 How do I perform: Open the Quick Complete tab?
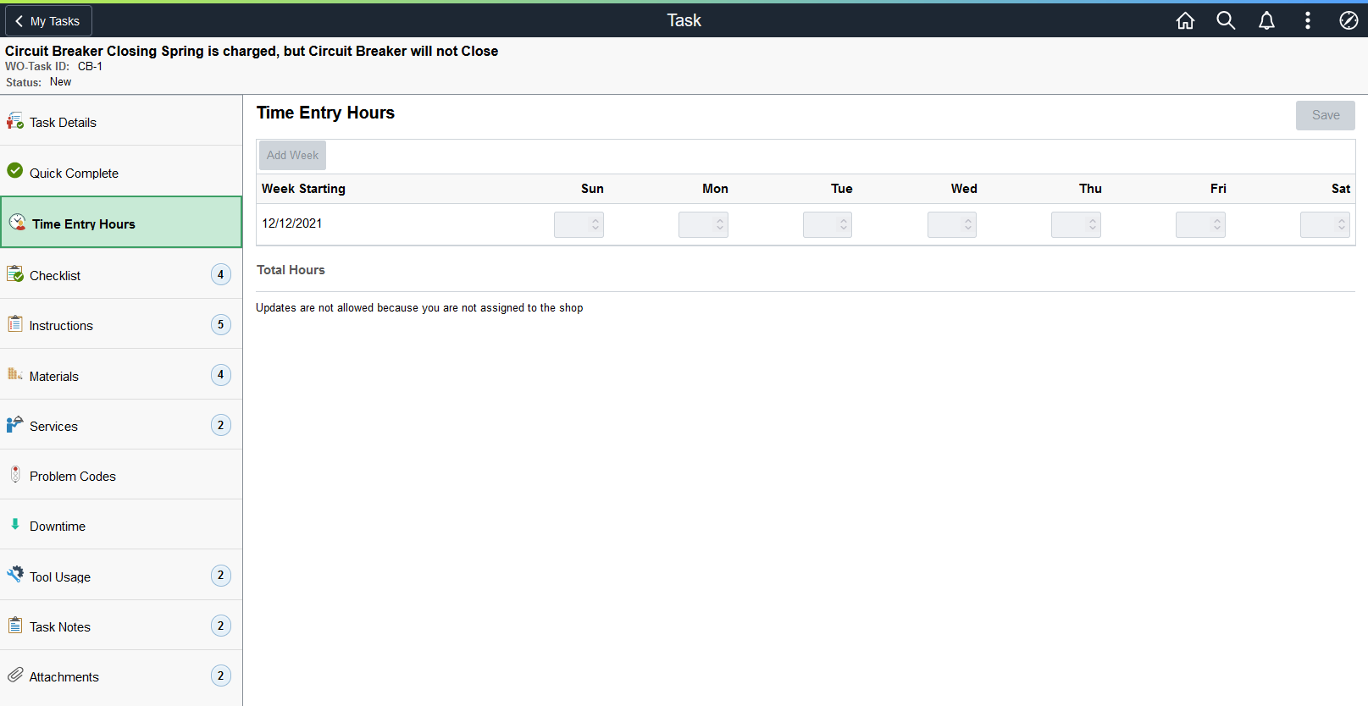[x=121, y=171]
